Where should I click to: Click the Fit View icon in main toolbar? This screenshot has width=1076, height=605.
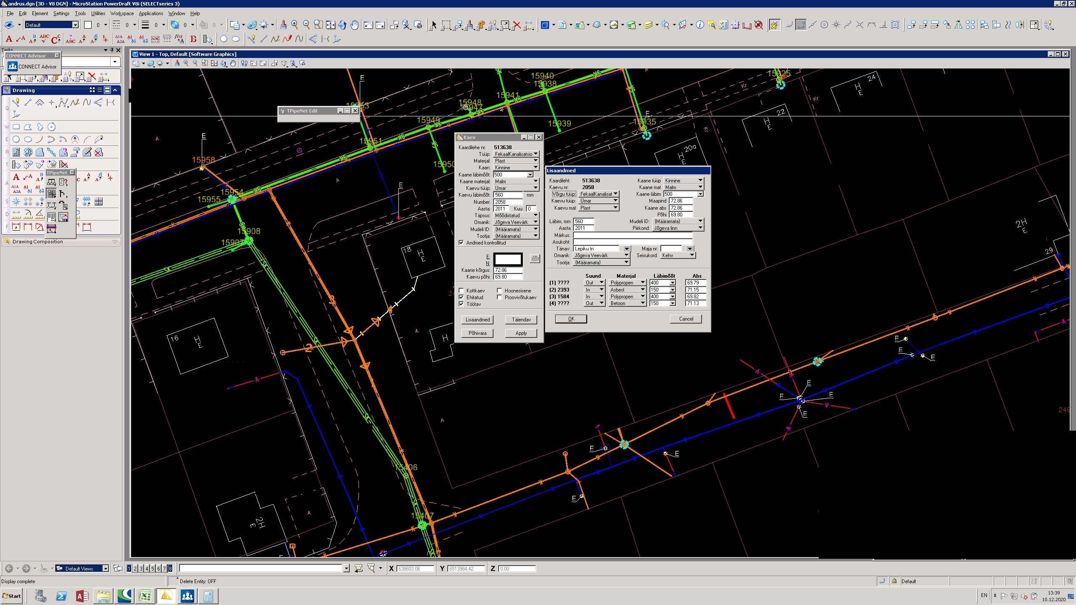[x=330, y=25]
